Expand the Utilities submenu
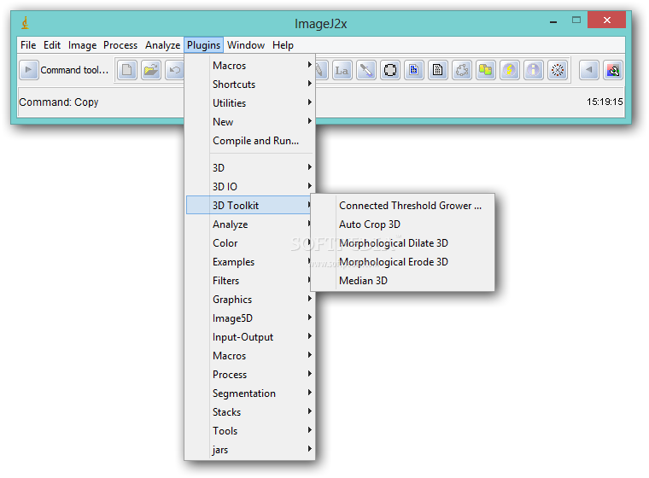649x478 pixels. click(x=250, y=103)
